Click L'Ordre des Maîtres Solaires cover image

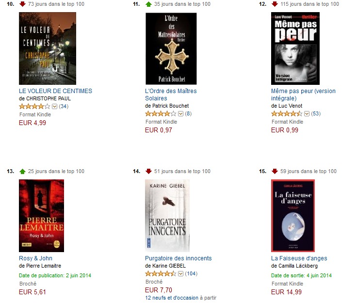171,48
